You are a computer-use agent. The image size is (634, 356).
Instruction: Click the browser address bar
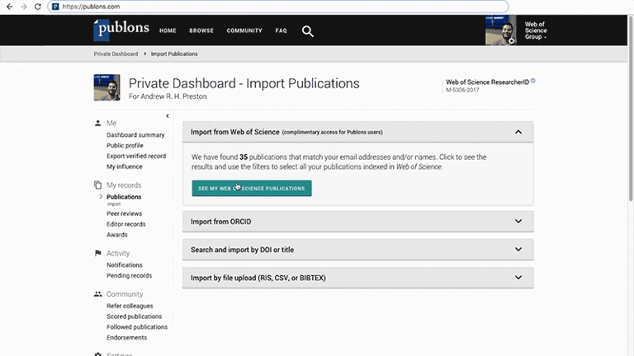(278, 7)
